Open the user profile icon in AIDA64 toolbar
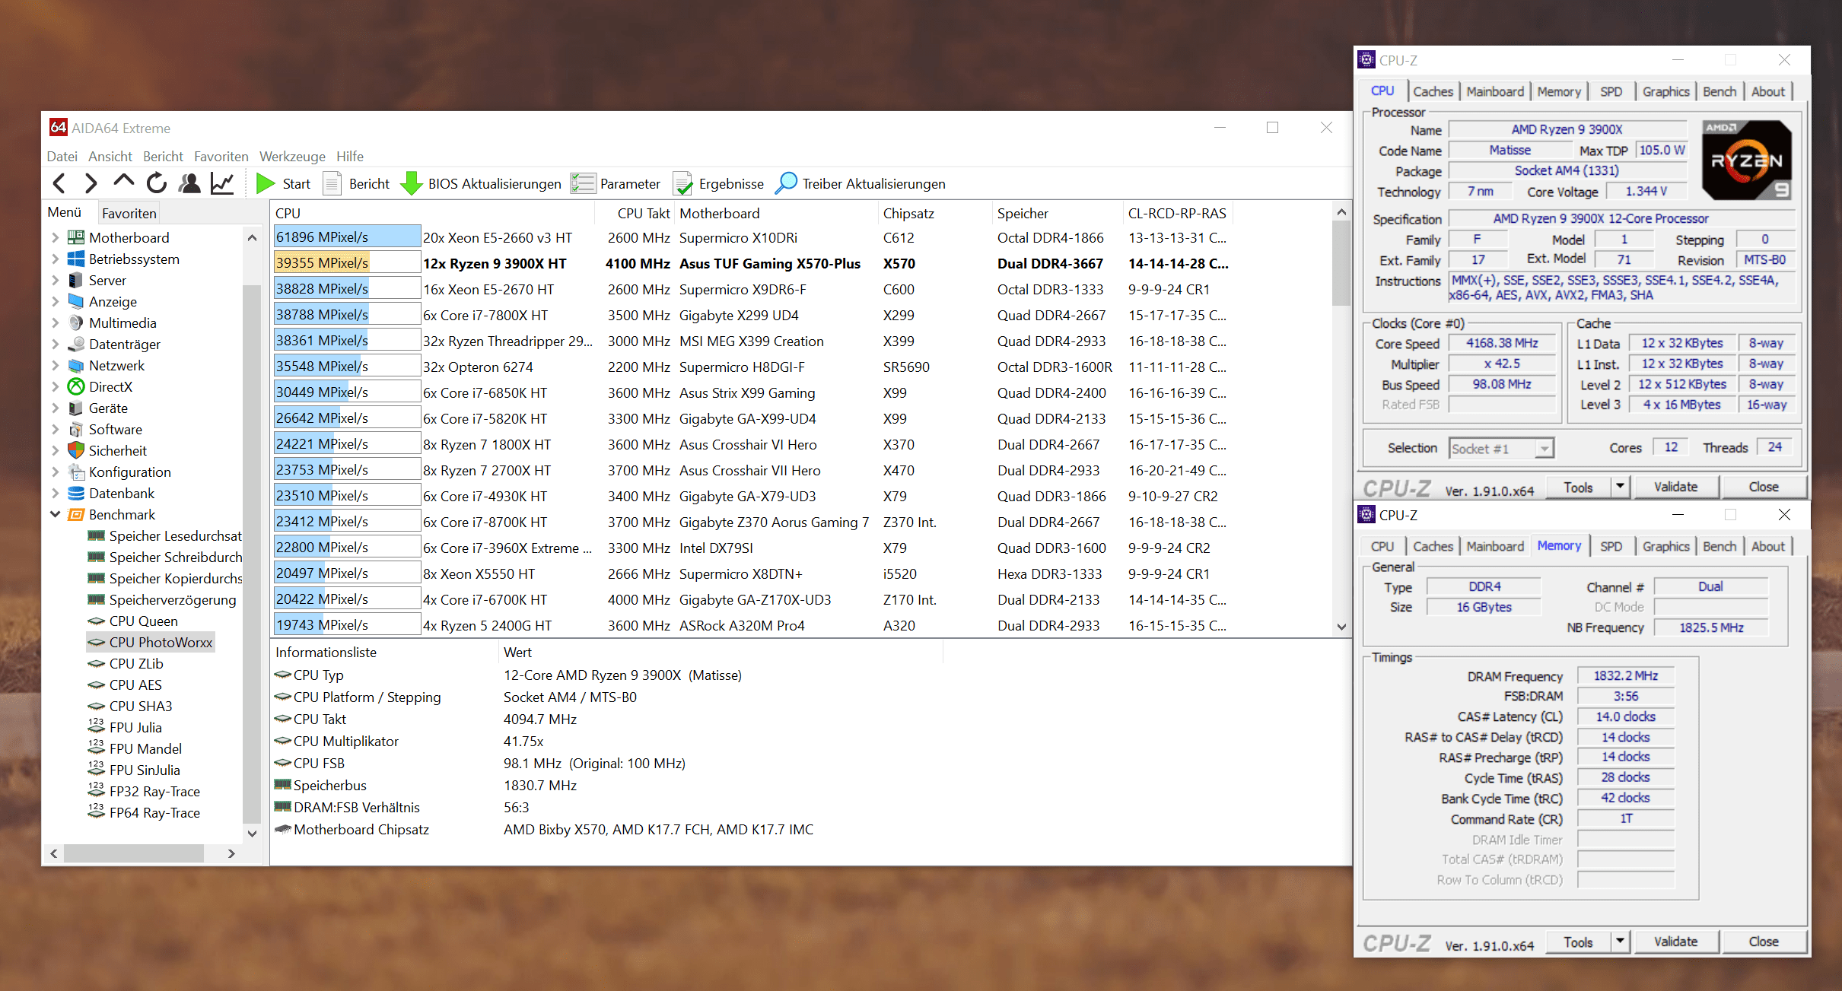The image size is (1842, 991). [x=189, y=183]
